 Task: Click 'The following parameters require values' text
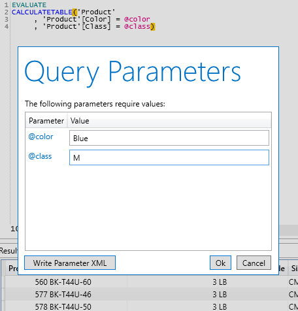pos(95,104)
